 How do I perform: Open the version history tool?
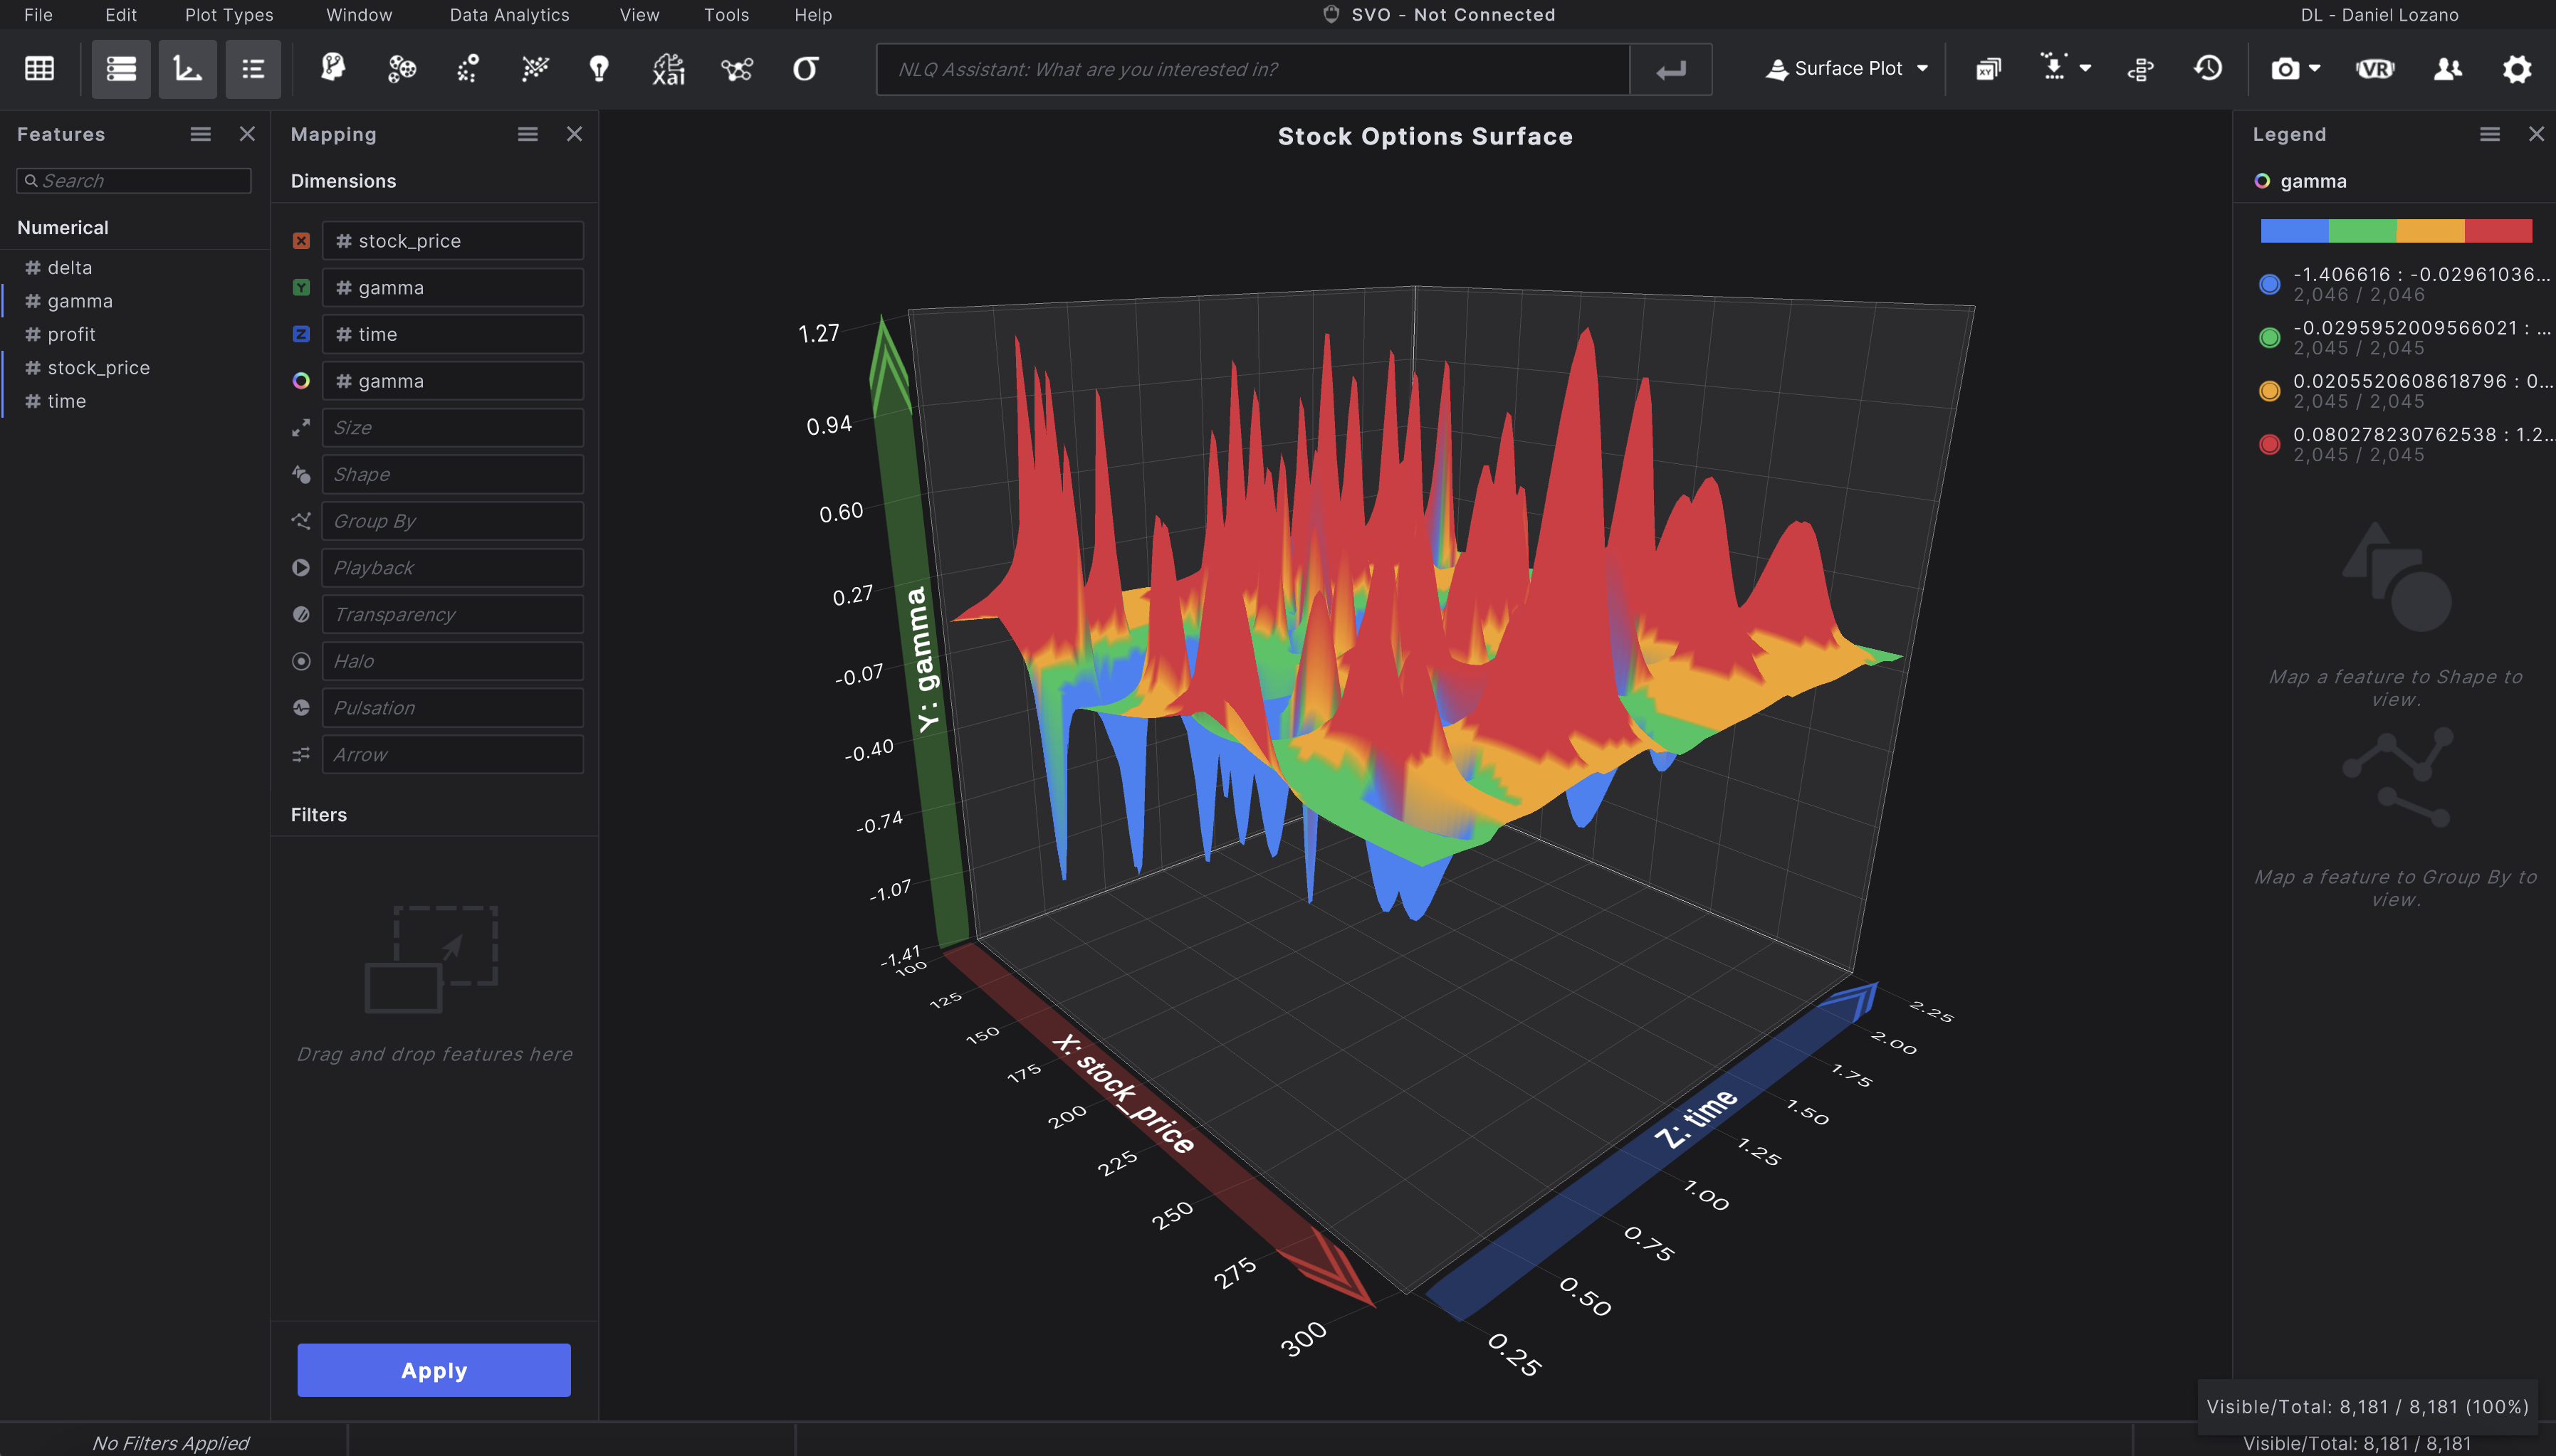click(2208, 69)
